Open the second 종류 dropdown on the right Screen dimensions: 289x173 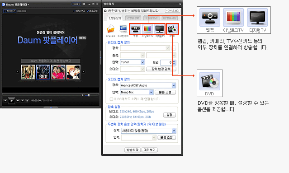[x=161, y=55]
